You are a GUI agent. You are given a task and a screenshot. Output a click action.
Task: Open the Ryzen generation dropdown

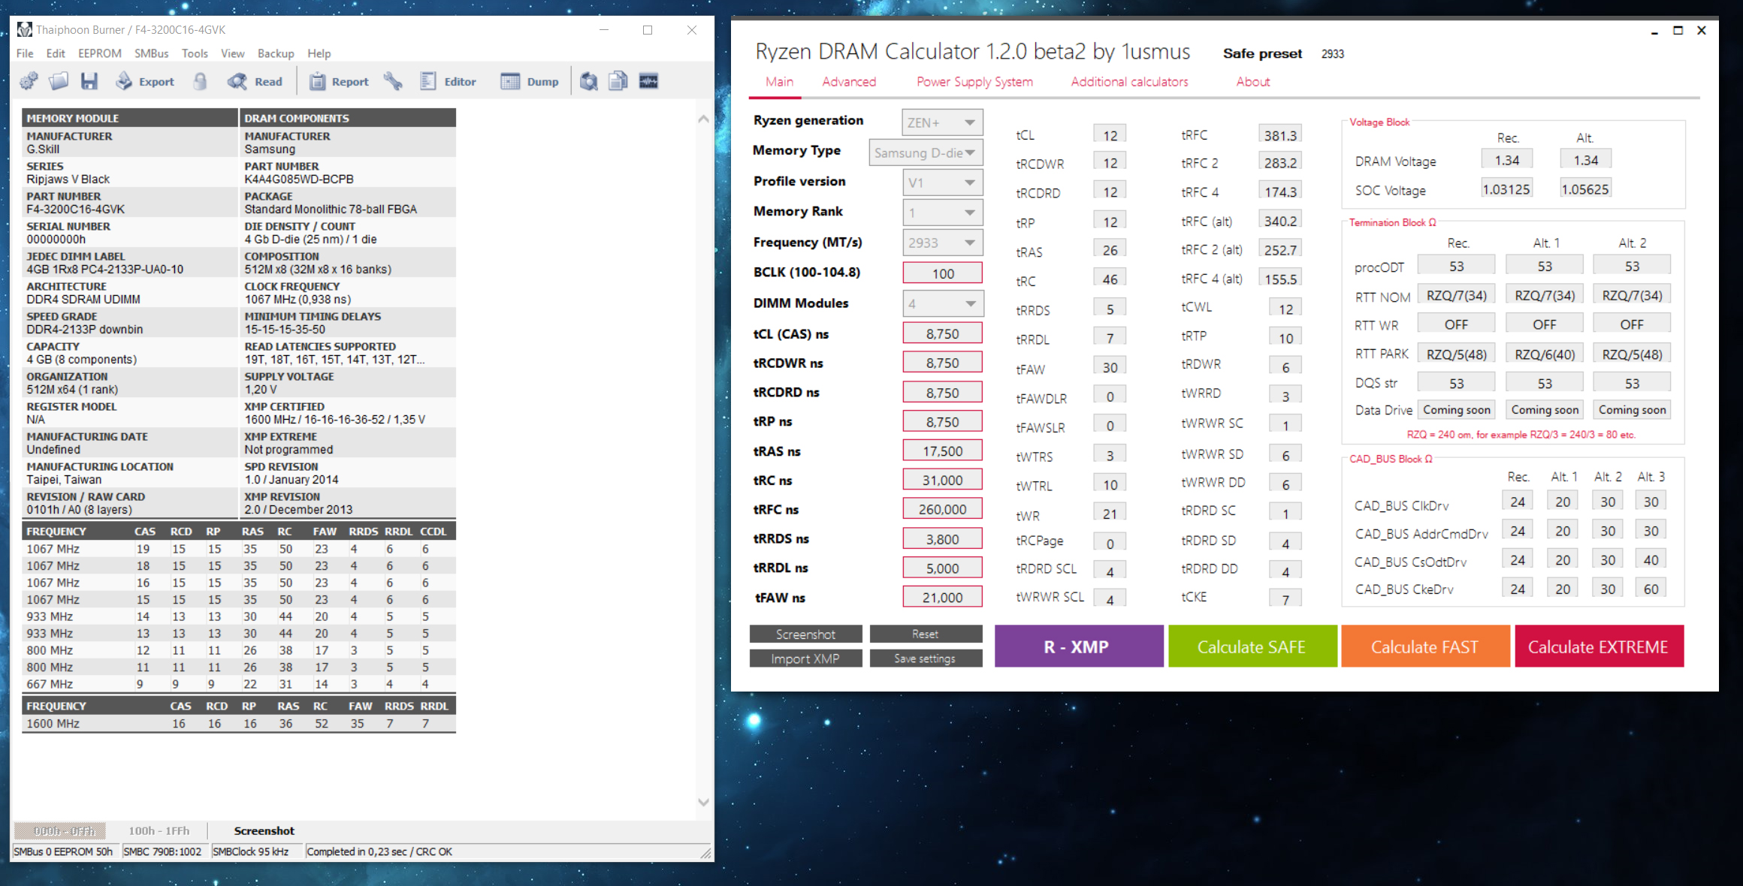coord(942,122)
